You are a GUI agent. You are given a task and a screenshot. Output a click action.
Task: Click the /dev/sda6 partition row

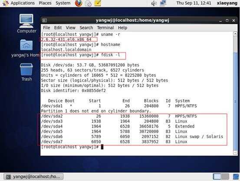click(x=132, y=136)
